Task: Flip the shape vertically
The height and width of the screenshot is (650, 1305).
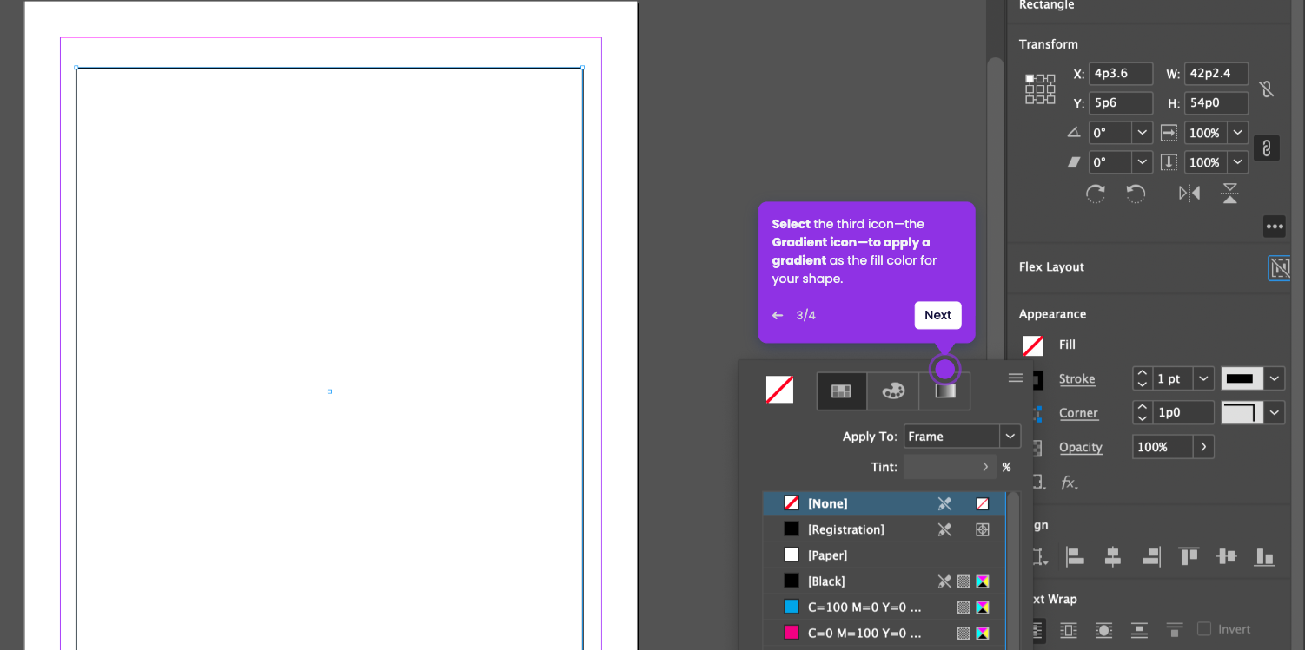Action: pyautogui.click(x=1229, y=194)
